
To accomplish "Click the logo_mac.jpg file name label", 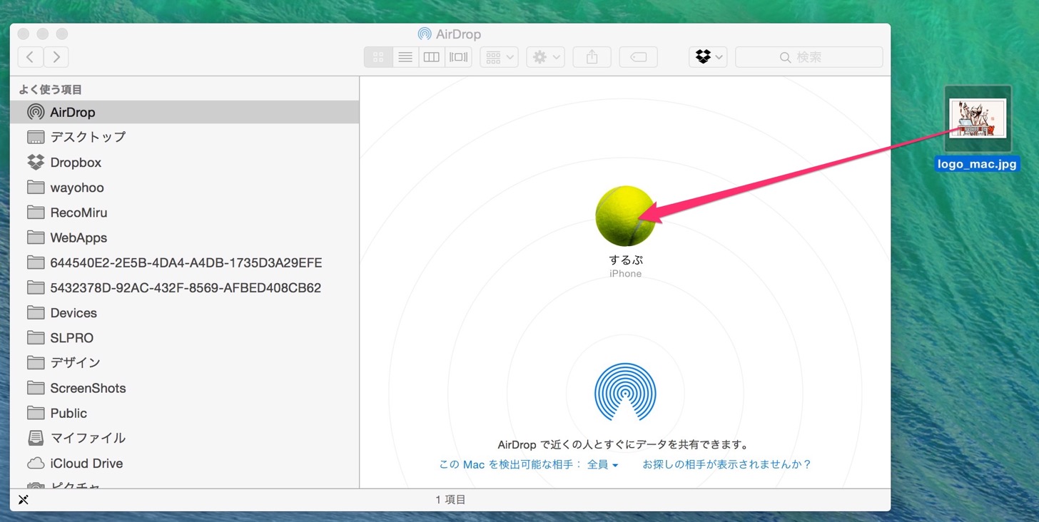I will pos(977,165).
